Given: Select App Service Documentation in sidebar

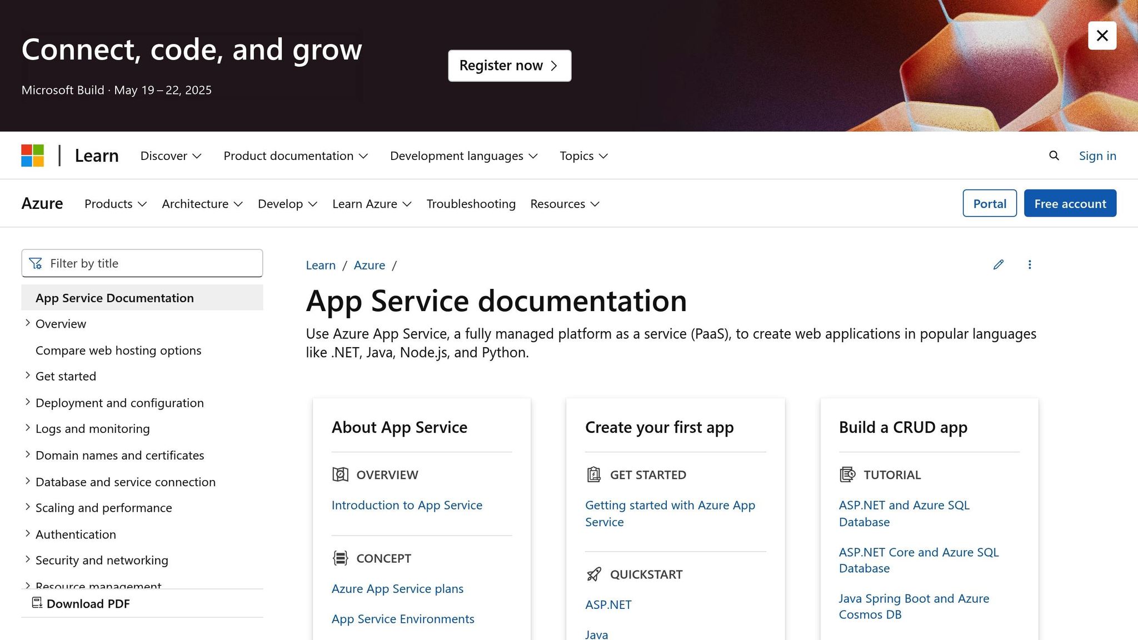Looking at the screenshot, I should coord(142,298).
